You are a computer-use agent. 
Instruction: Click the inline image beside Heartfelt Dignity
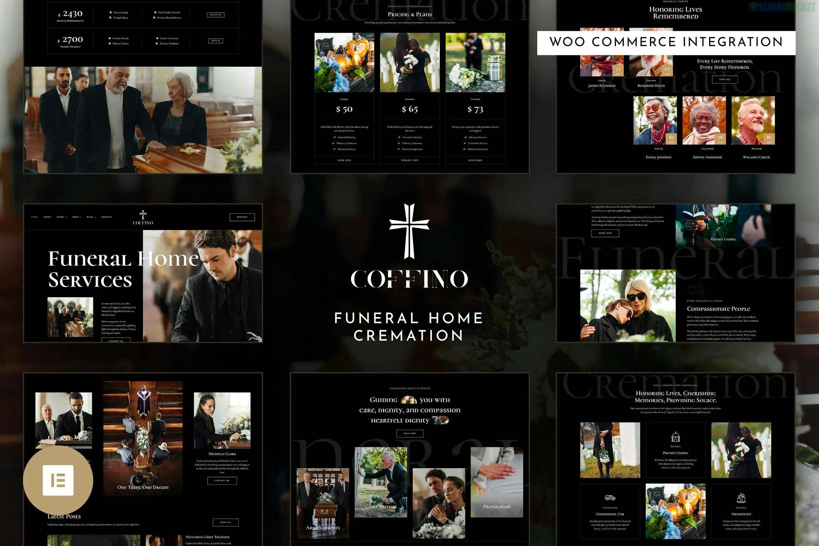441,421
